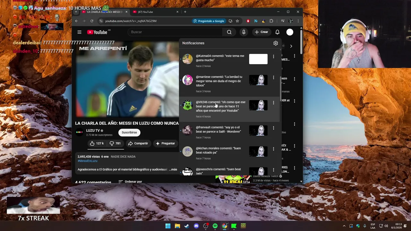411x231 pixels.
Task: Open the Chrome tab search dropdown arrow
Action: point(76,12)
